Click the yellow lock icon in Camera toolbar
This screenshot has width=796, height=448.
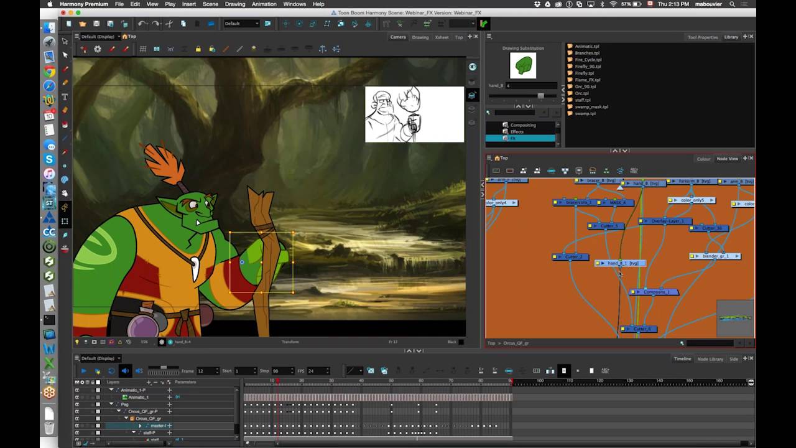(x=198, y=49)
